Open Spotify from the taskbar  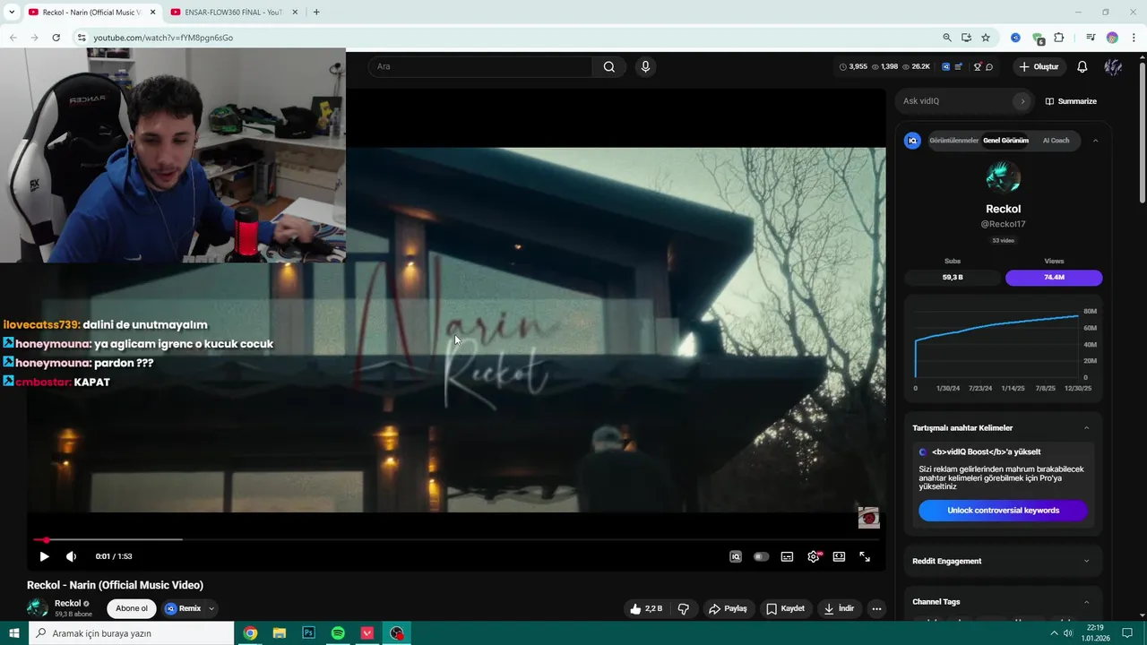338,633
